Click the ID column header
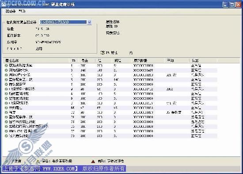 point(74,61)
